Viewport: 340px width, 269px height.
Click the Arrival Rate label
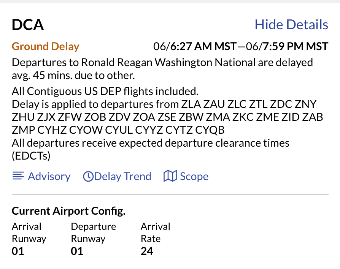pyautogui.click(x=155, y=233)
